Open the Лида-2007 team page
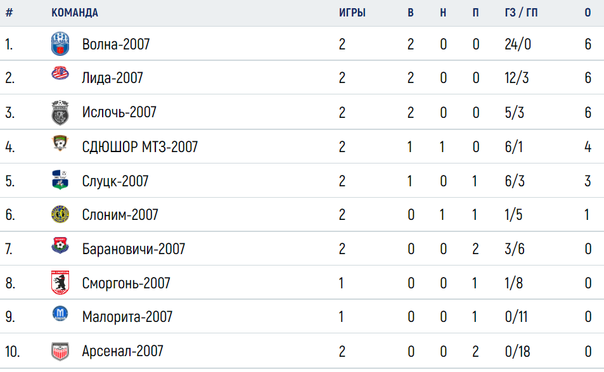Image resolution: width=604 pixels, height=372 pixels. (112, 78)
